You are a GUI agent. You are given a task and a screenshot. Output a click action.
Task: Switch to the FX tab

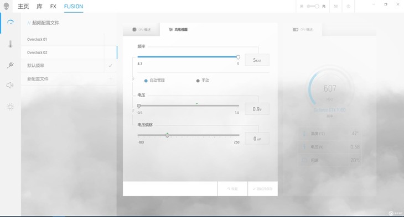(53, 7)
